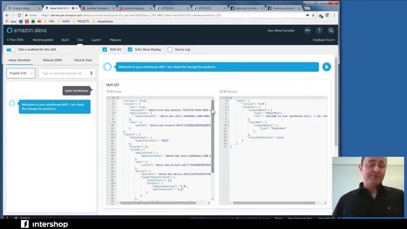Click the JSON Output horizontal scrollbar

(x=274, y=203)
